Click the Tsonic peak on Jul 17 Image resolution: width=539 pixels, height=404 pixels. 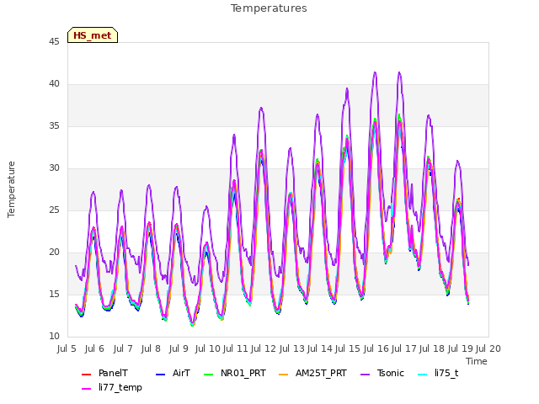click(x=399, y=72)
